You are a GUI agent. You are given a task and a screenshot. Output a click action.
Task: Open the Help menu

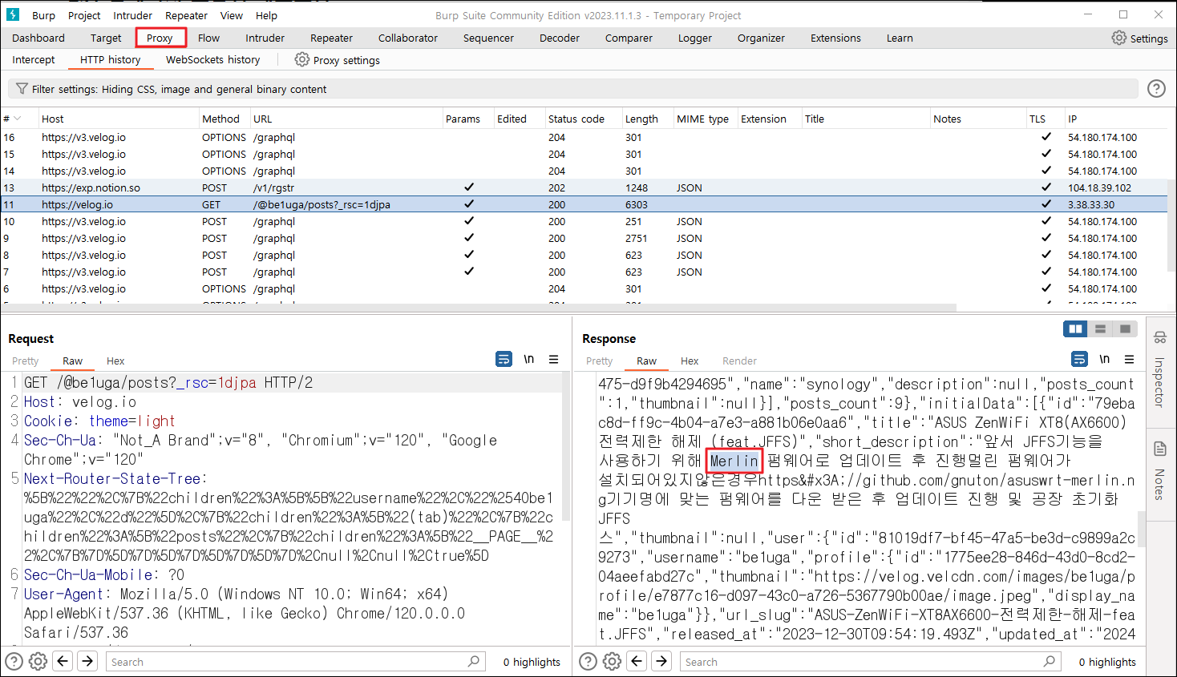[266, 15]
